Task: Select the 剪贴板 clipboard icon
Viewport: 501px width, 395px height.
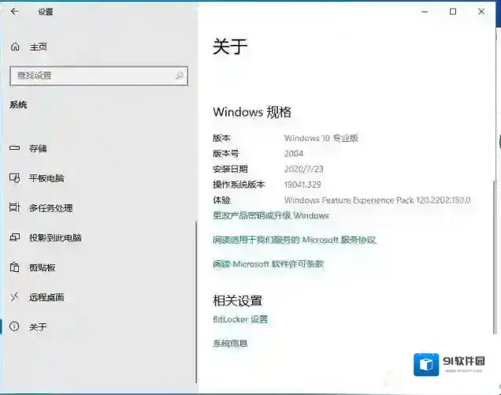Action: 13,267
